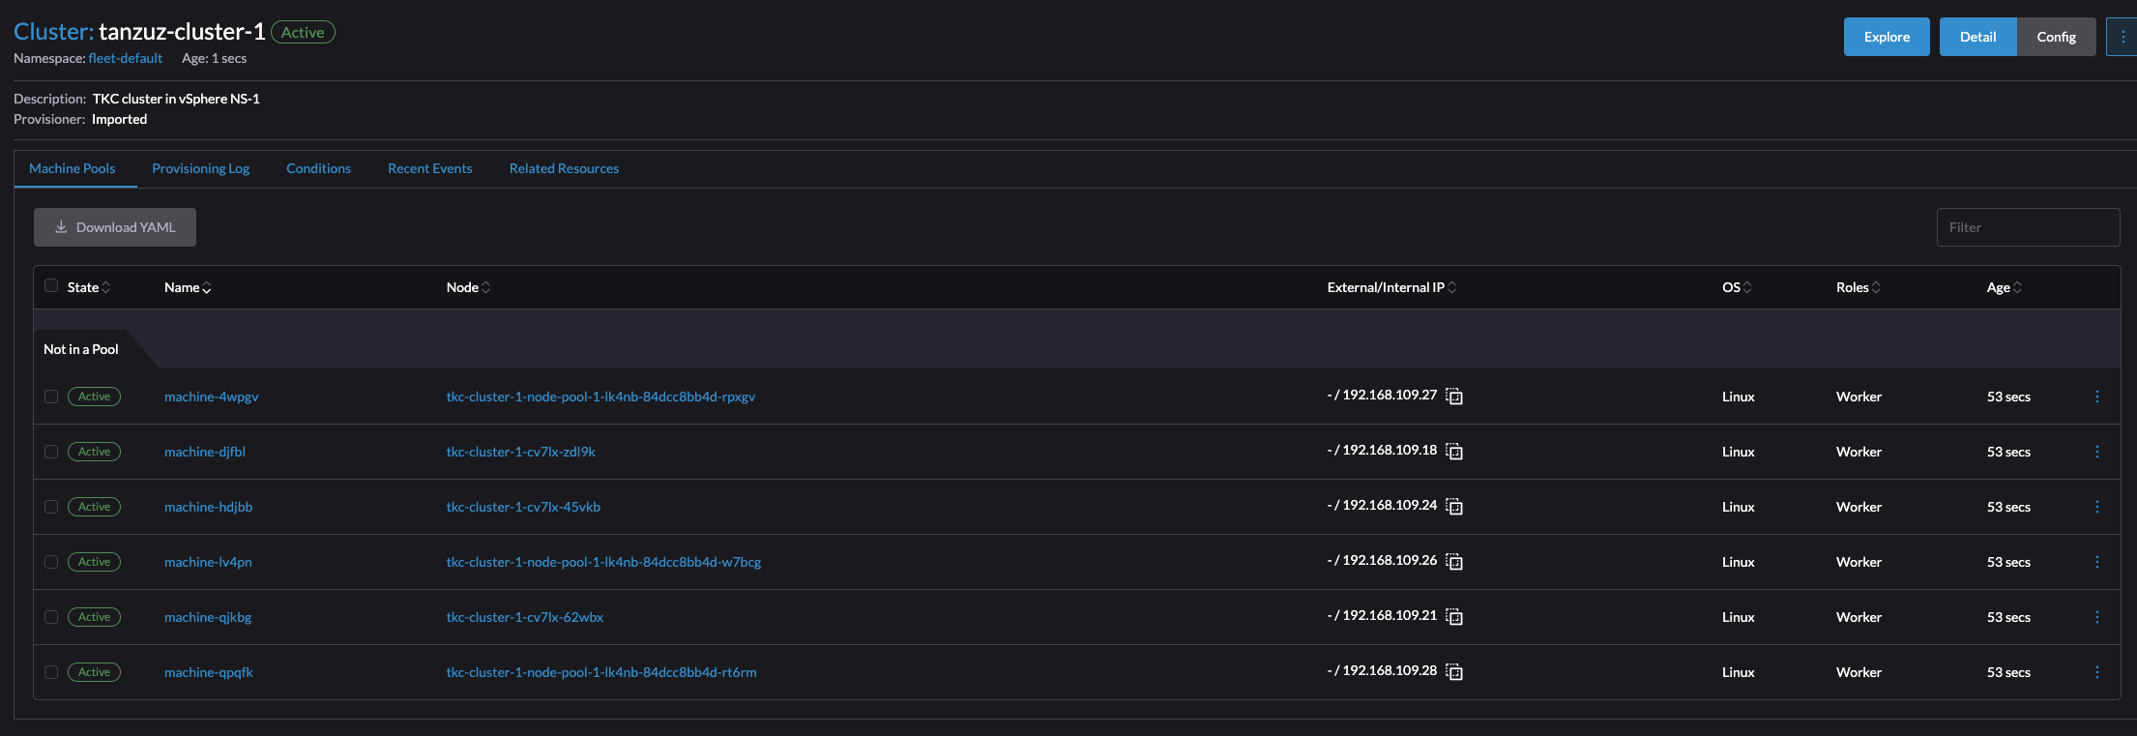Switch to Detail view
Viewport: 2137px width, 736px height.
pos(1977,37)
